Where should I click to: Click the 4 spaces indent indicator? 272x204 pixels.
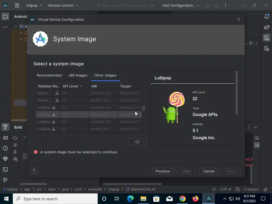click(x=251, y=189)
